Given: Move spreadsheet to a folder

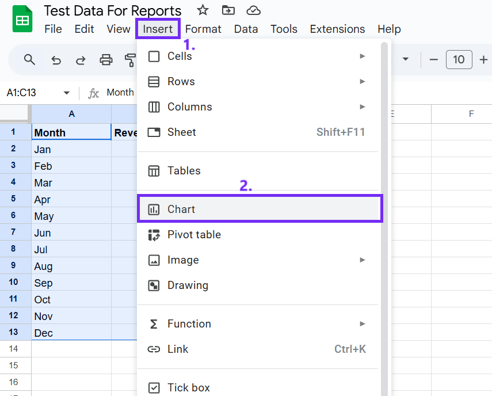Looking at the screenshot, I should (228, 10).
